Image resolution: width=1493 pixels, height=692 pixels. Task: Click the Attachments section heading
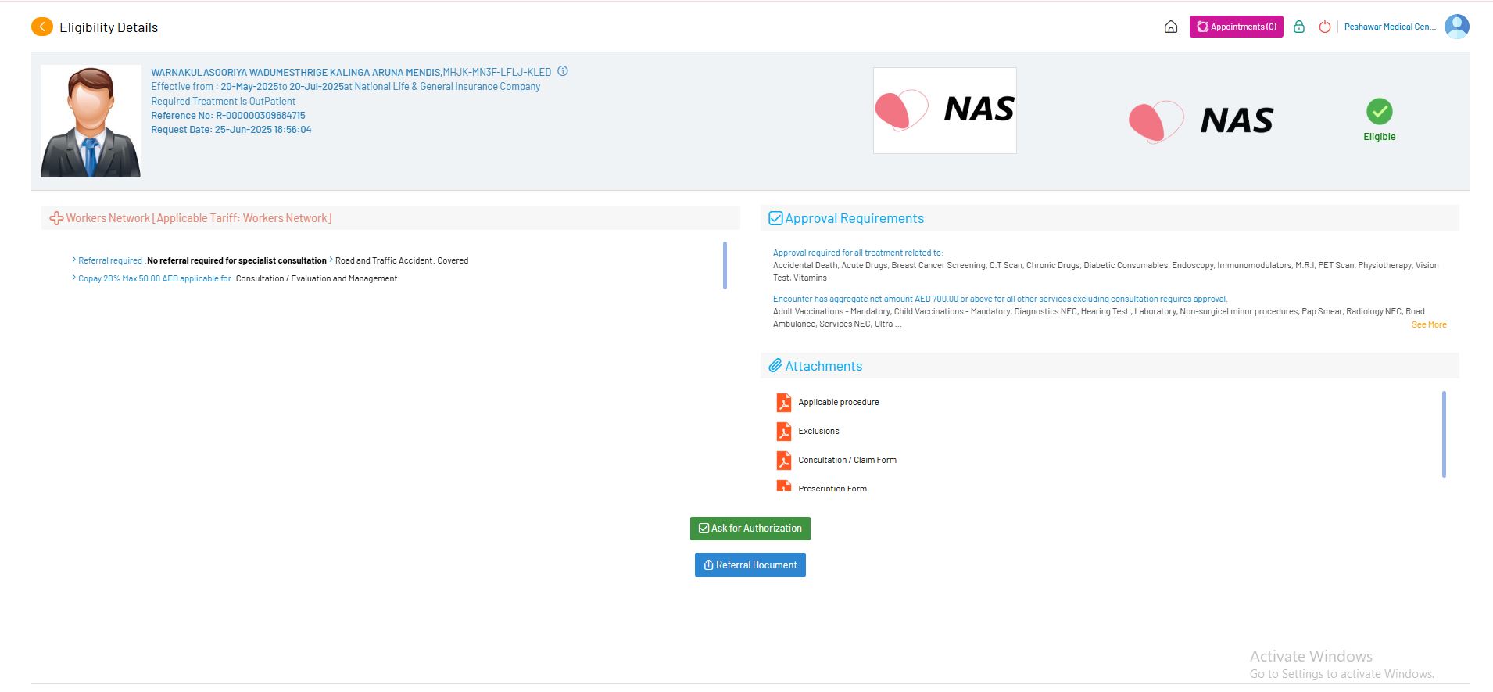pos(824,366)
